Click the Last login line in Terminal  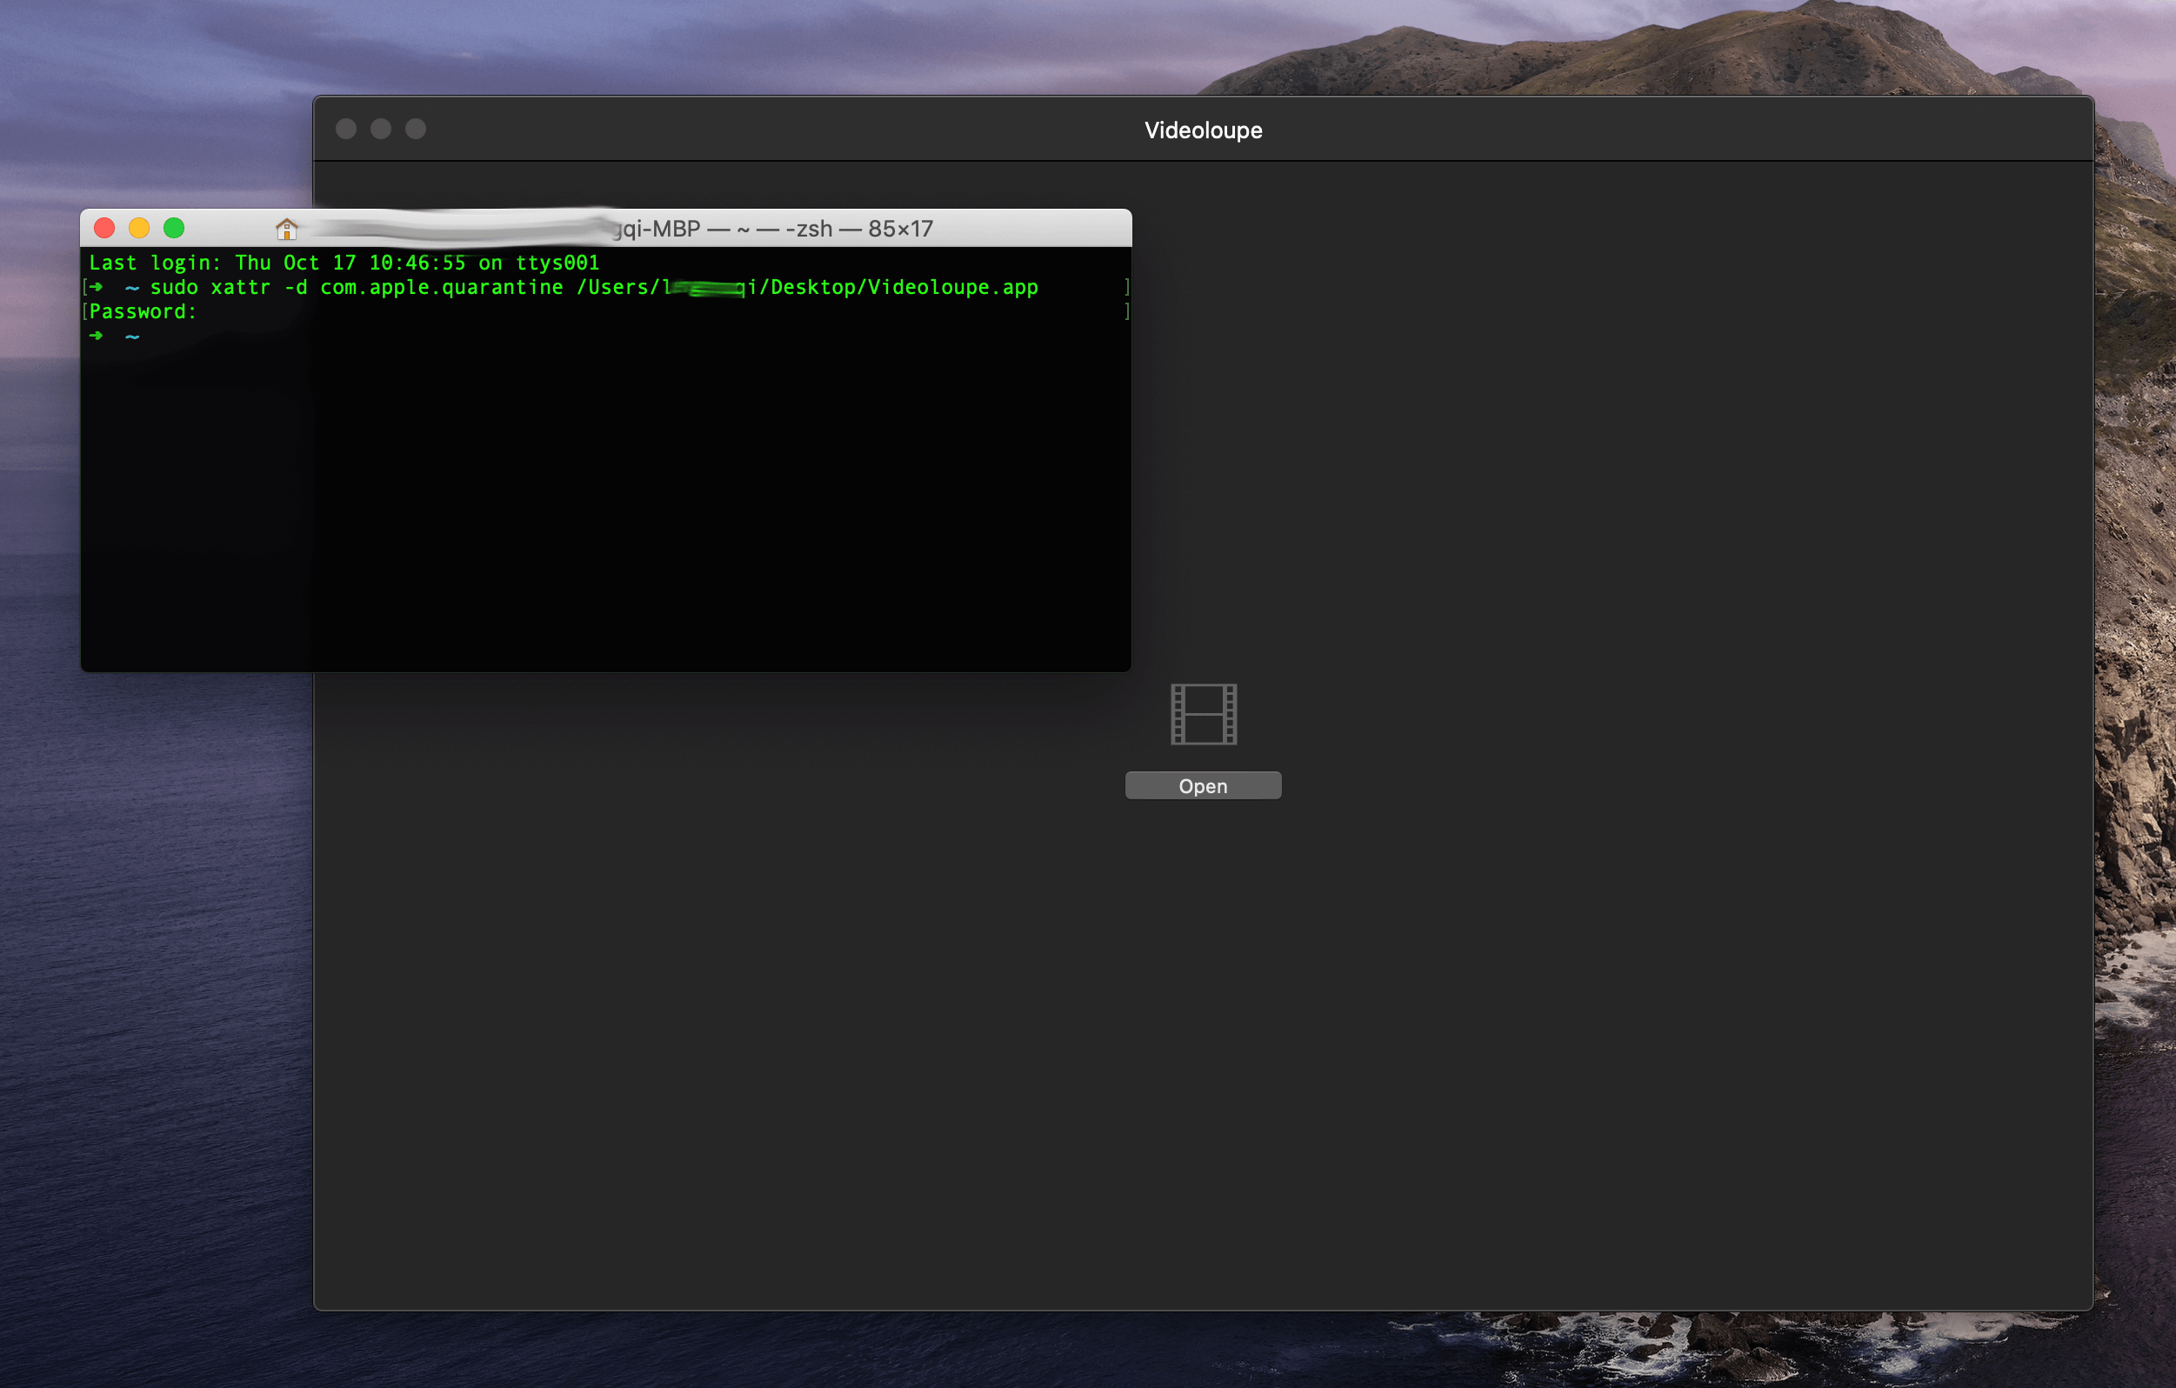click(344, 263)
